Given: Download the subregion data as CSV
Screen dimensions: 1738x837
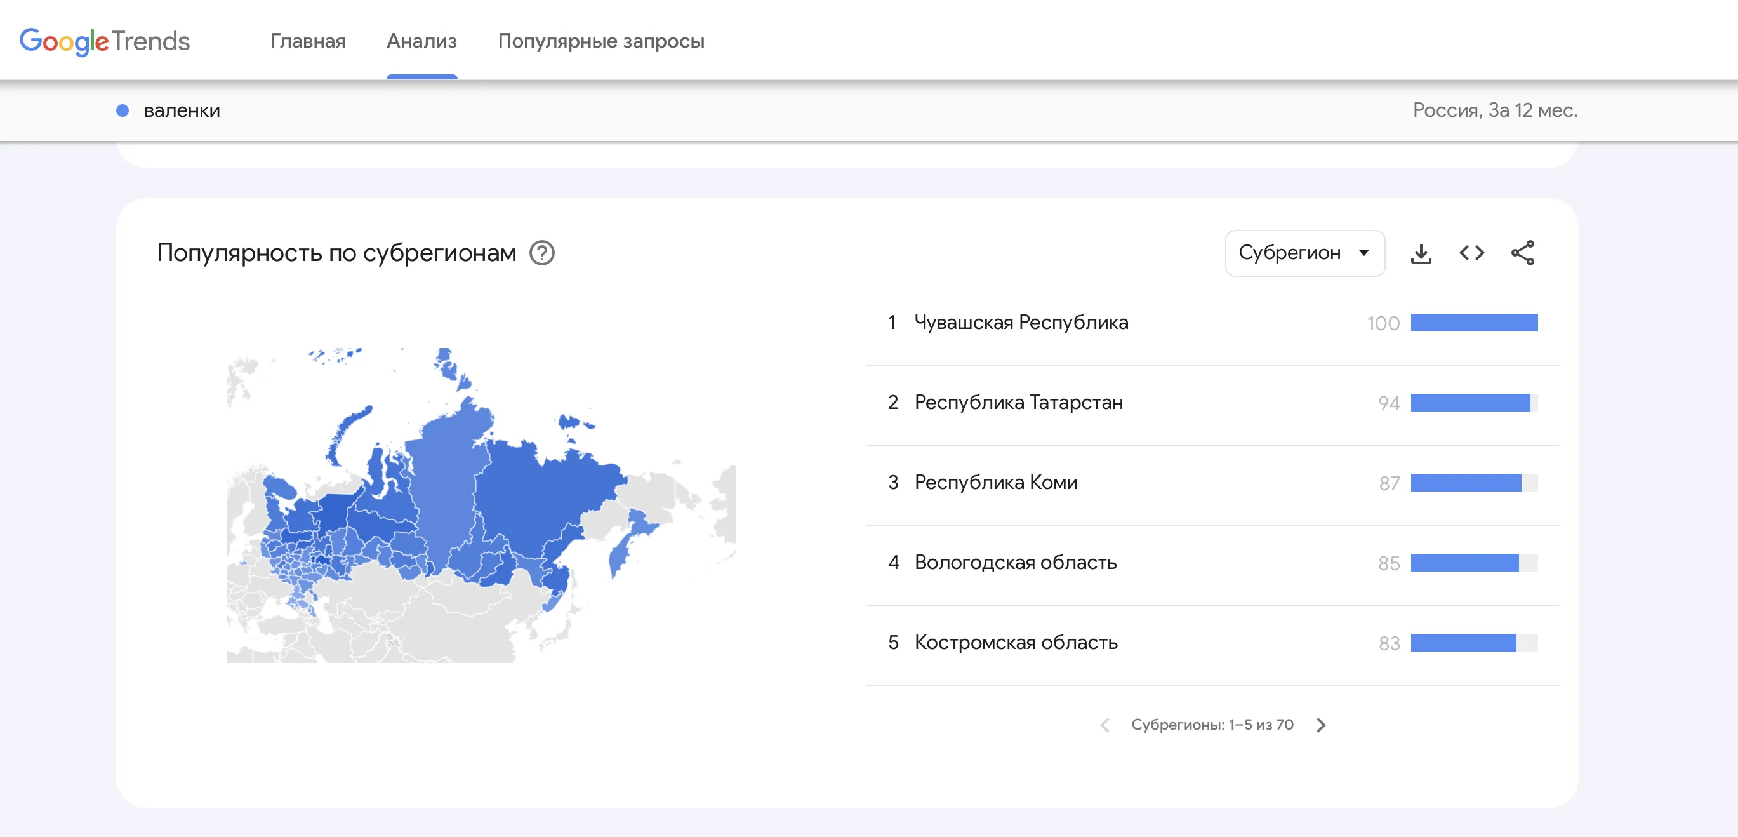Looking at the screenshot, I should [x=1421, y=253].
